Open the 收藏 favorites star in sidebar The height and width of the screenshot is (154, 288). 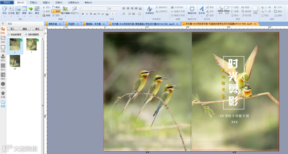point(3,95)
